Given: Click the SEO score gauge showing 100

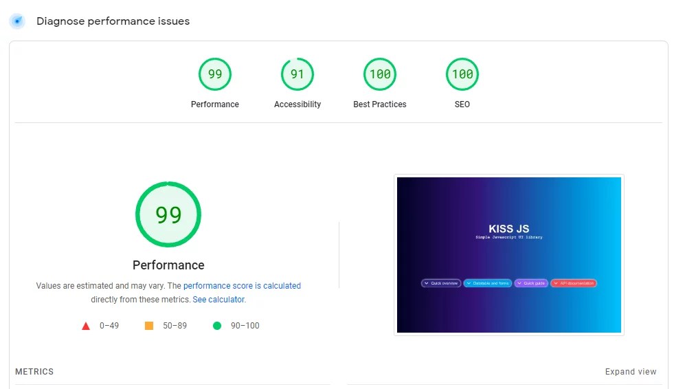Looking at the screenshot, I should point(462,74).
